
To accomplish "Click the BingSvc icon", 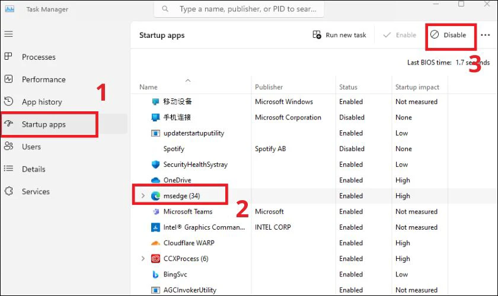I will [155, 275].
